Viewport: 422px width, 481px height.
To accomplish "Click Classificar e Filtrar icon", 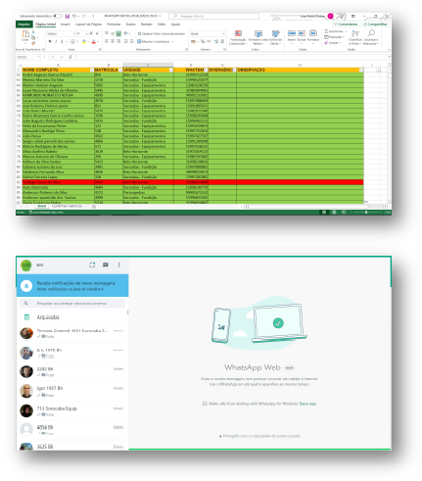I will click(355, 33).
